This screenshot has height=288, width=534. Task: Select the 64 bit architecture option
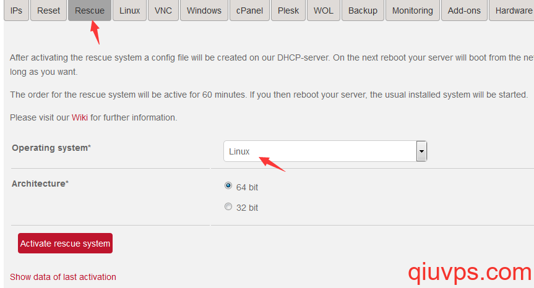(228, 186)
